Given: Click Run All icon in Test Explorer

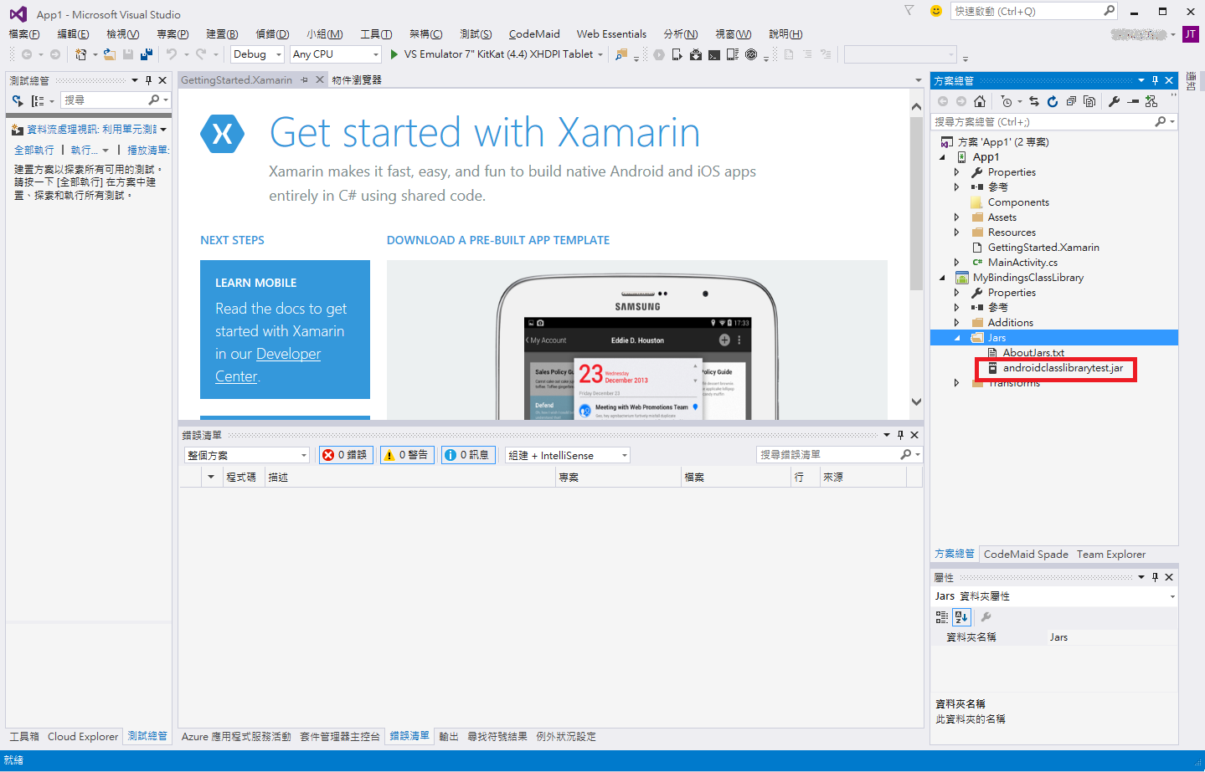Looking at the screenshot, I should pos(18,100).
